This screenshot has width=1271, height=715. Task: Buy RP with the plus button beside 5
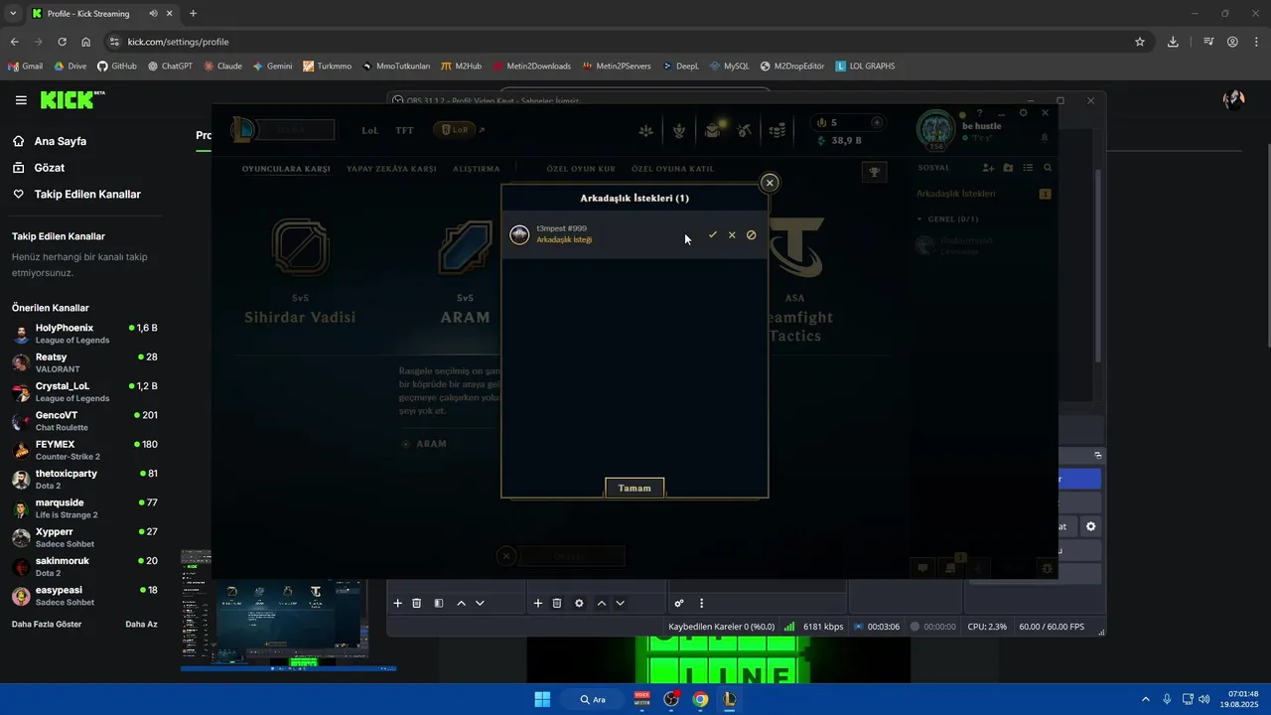click(877, 122)
